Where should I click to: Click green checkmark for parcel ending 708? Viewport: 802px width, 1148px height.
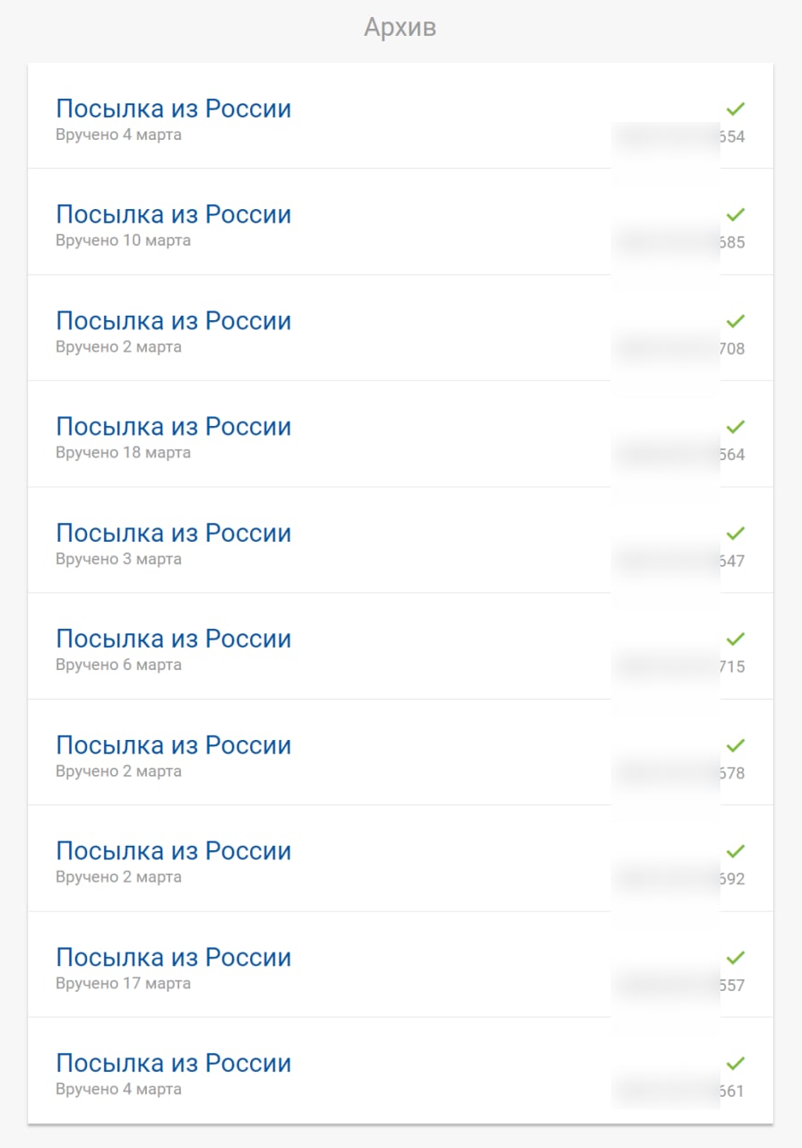[736, 320]
